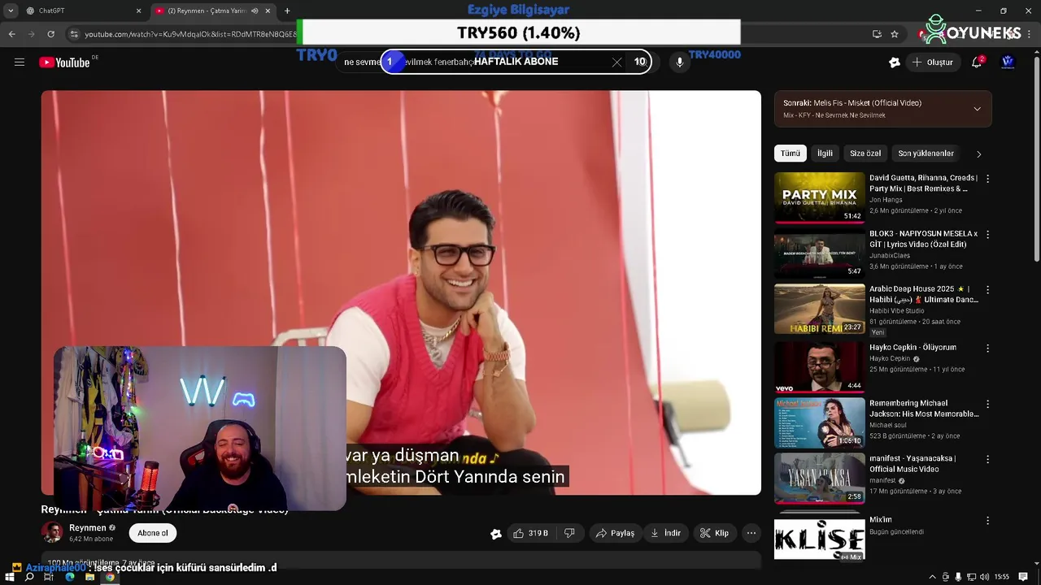Switch to the ChatGPT tab
The image size is (1041, 585).
(x=80, y=11)
